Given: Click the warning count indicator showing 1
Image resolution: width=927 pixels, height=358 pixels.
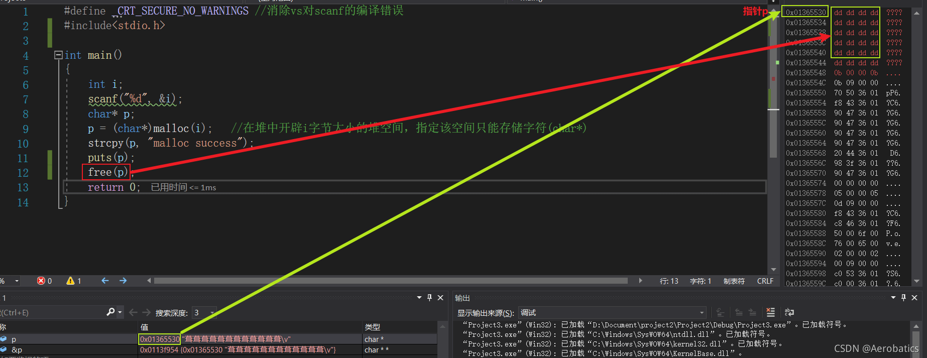Looking at the screenshot, I should click(74, 281).
